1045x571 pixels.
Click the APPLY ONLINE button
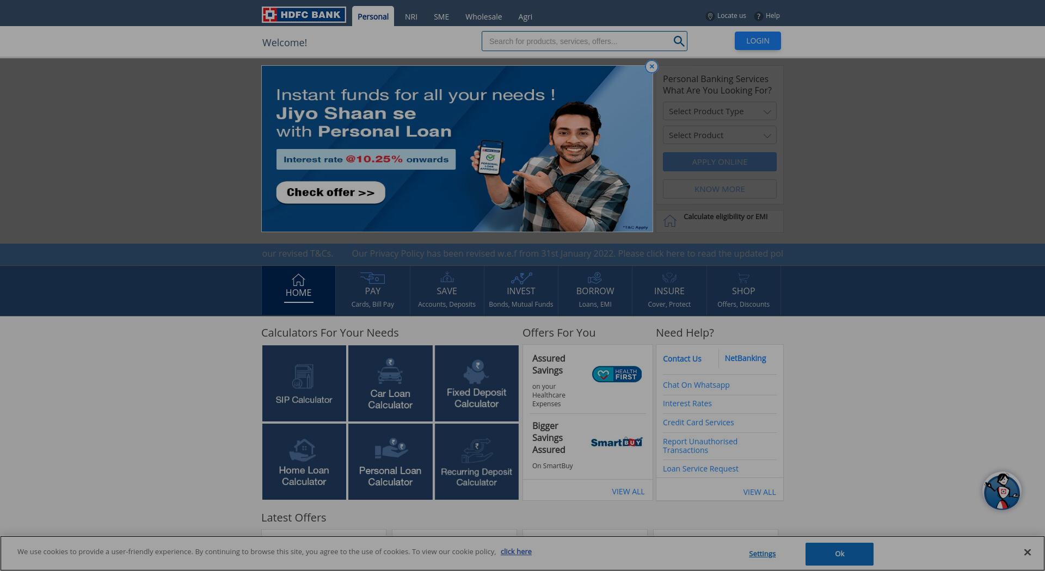coord(720,162)
